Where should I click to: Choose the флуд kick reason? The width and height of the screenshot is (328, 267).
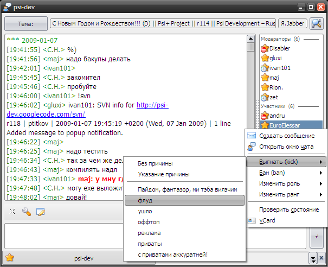click(145, 200)
